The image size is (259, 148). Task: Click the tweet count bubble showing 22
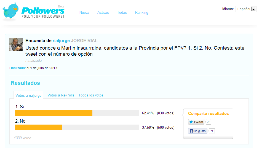click(209, 122)
